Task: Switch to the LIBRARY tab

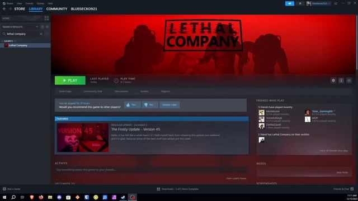Action: (x=36, y=9)
